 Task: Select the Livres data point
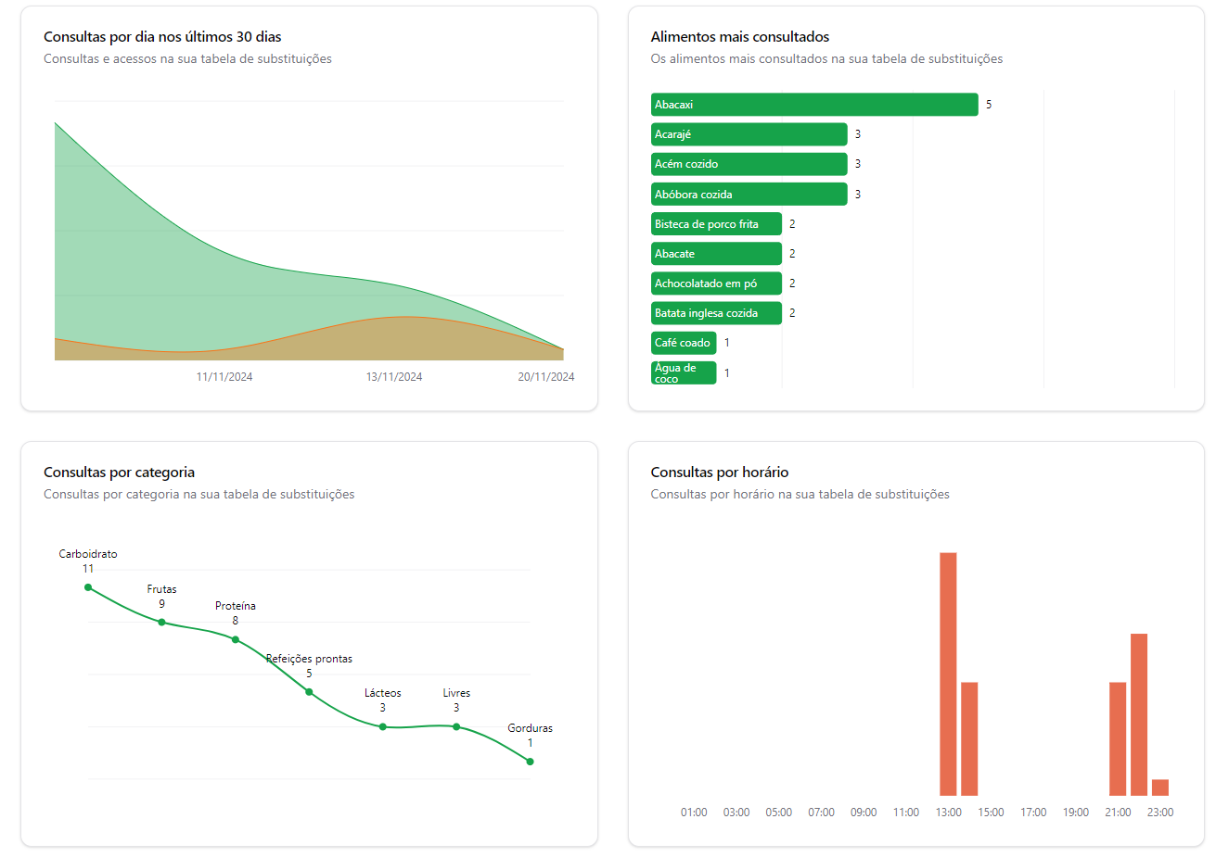point(456,726)
